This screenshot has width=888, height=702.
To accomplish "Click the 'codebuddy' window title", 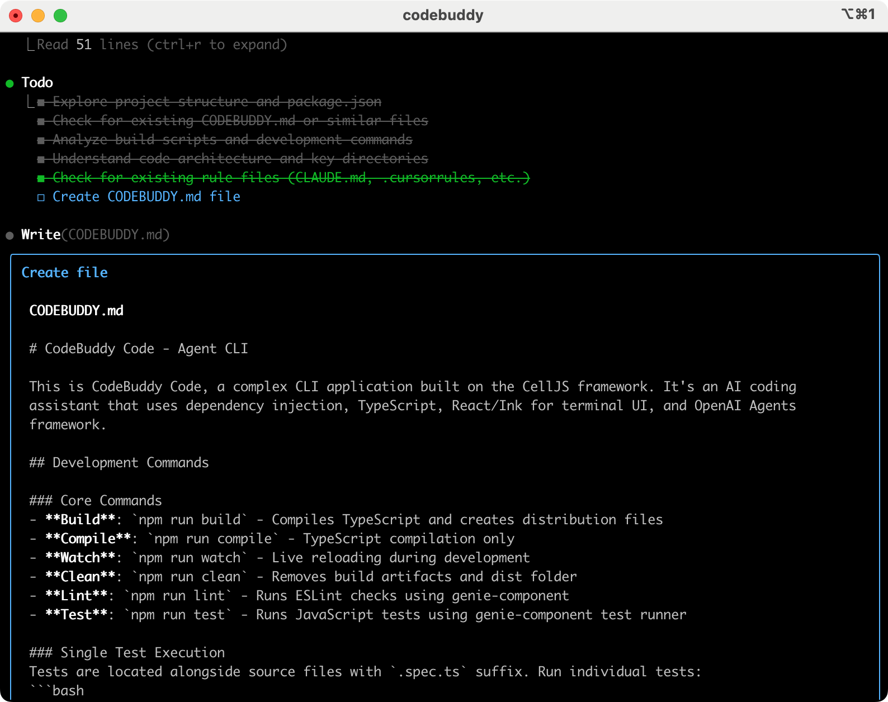I will [443, 15].
